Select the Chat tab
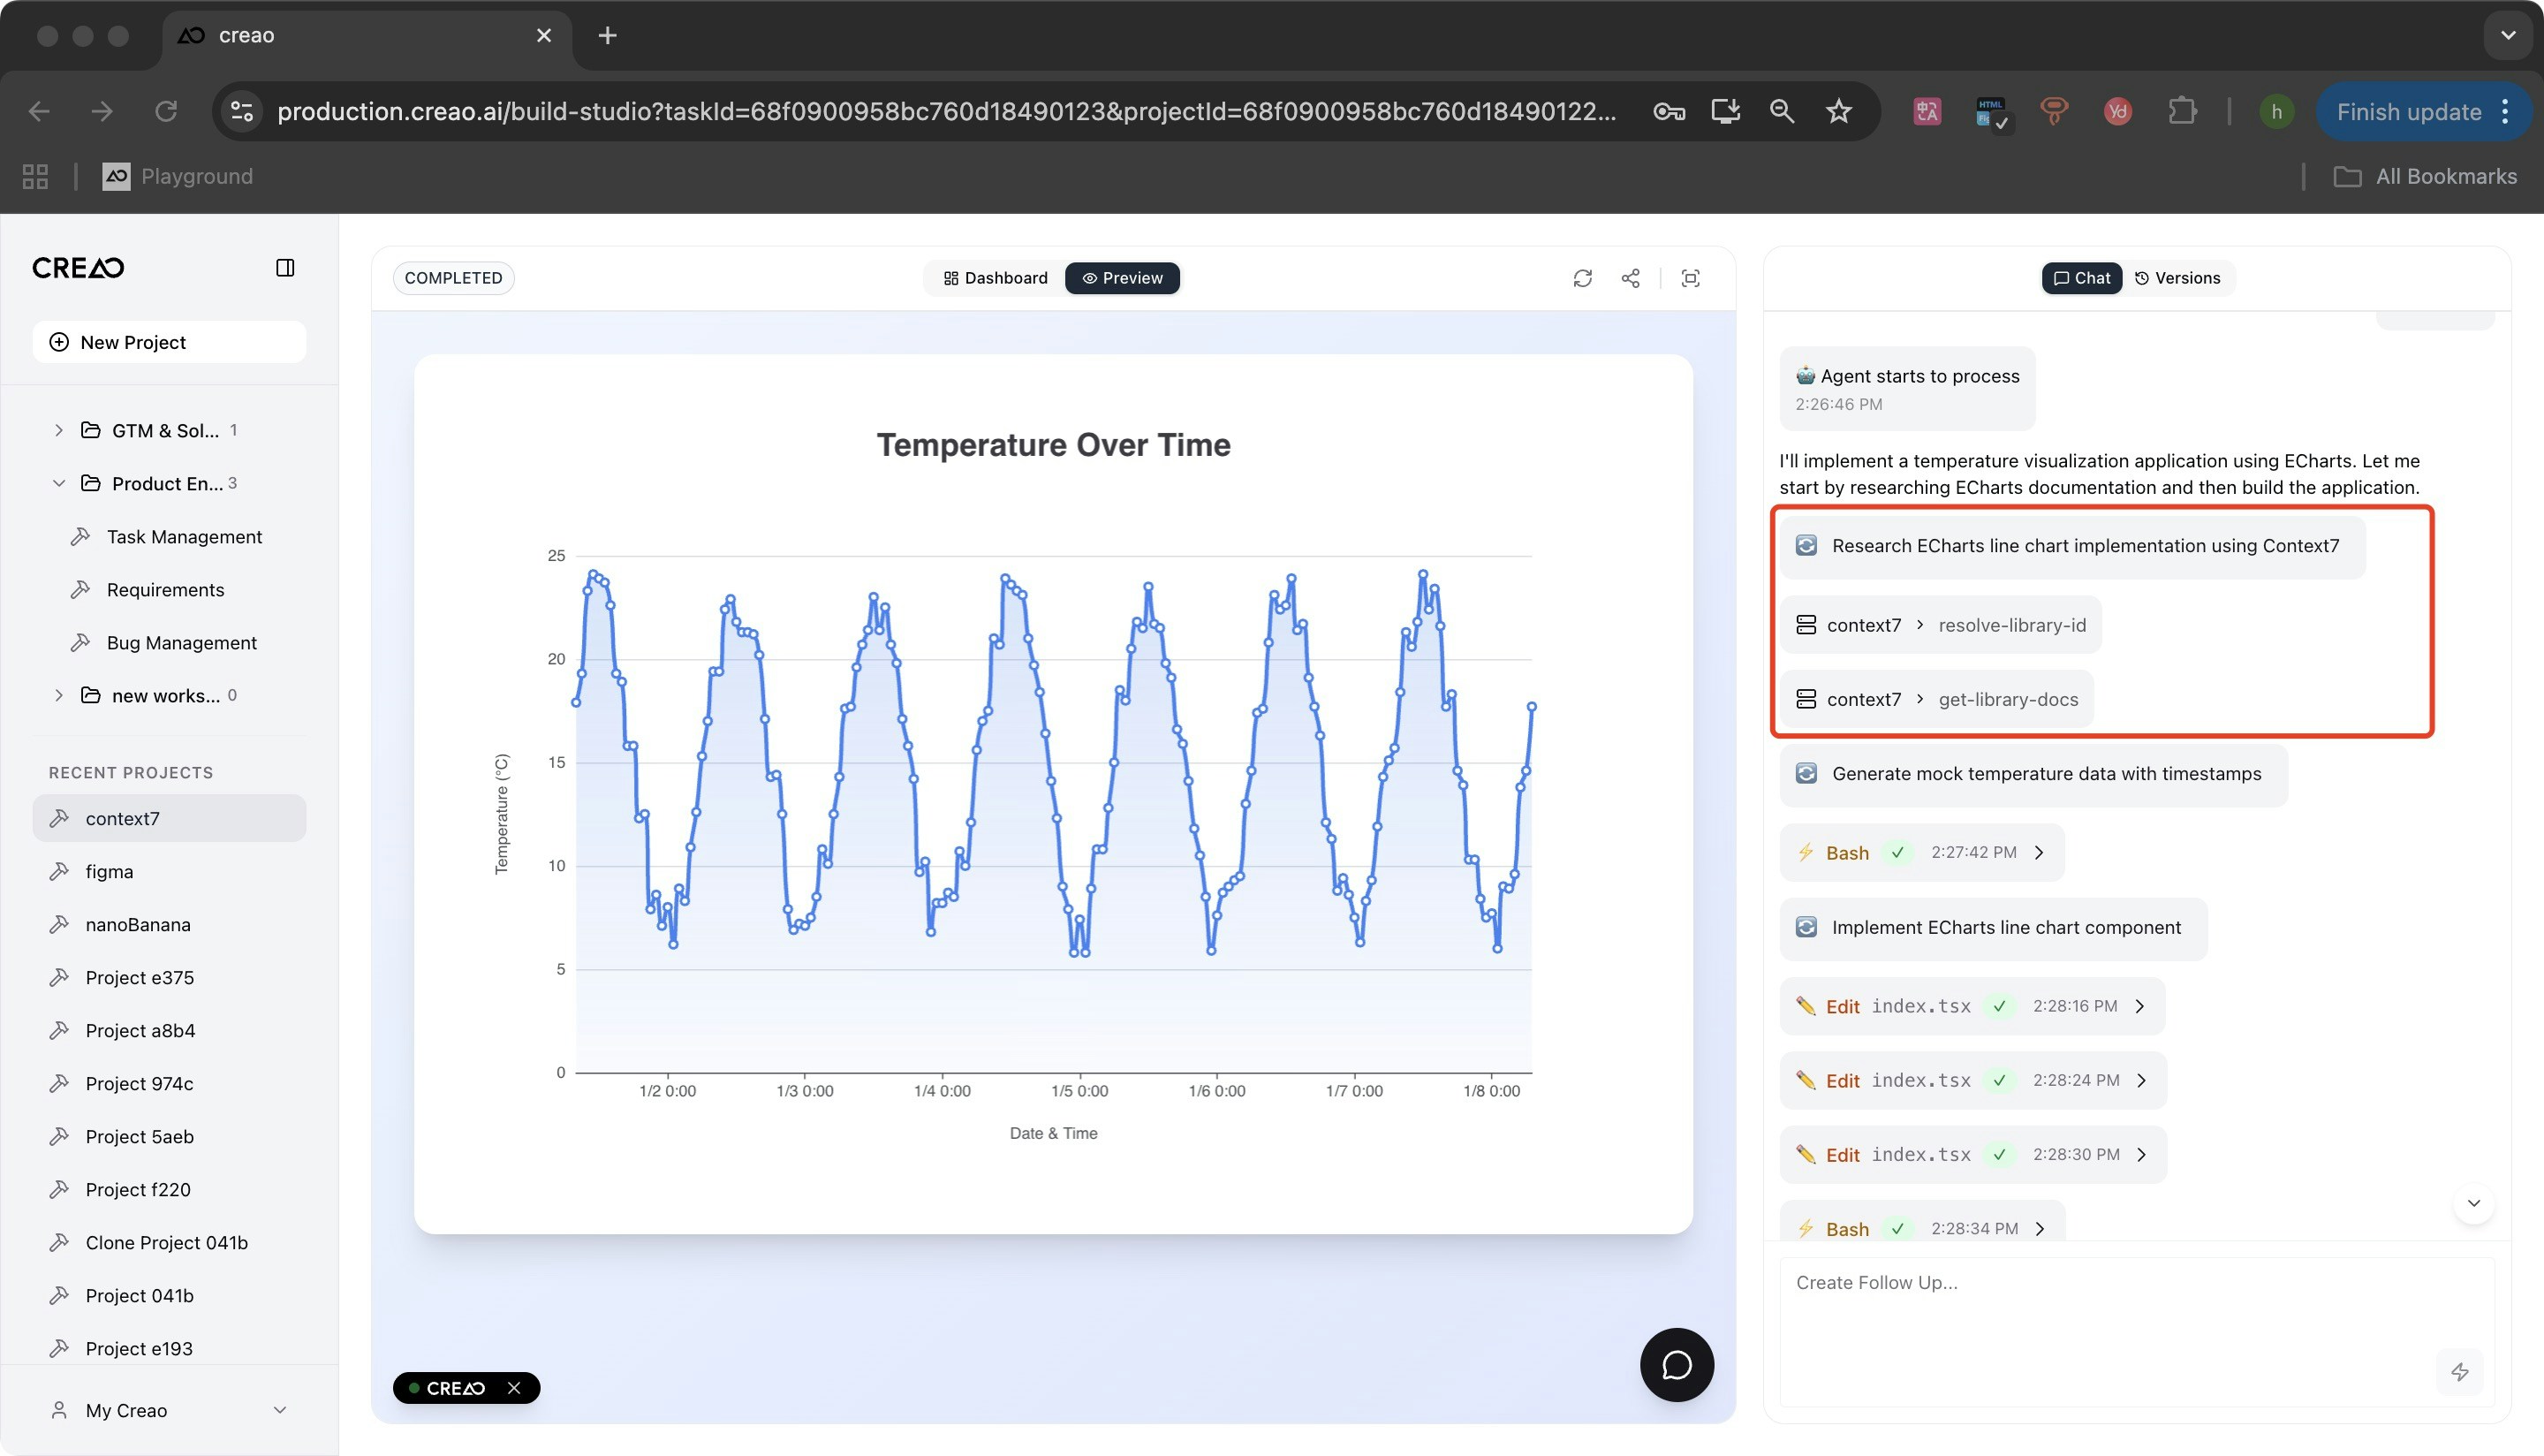This screenshot has height=1456, width=2544. [2081, 278]
